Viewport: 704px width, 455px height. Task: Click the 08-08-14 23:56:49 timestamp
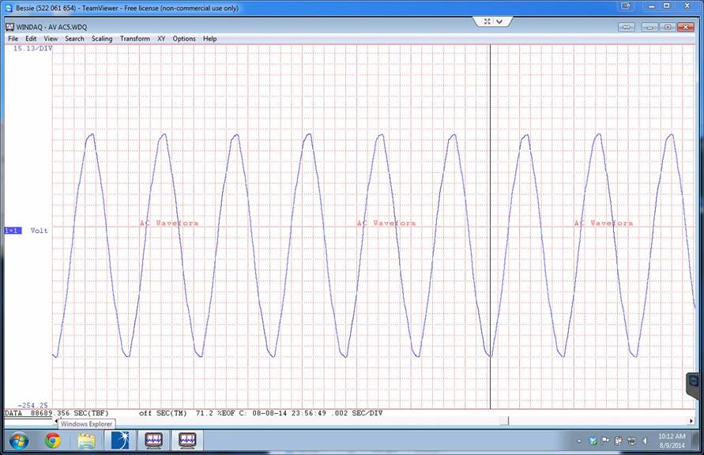289,413
